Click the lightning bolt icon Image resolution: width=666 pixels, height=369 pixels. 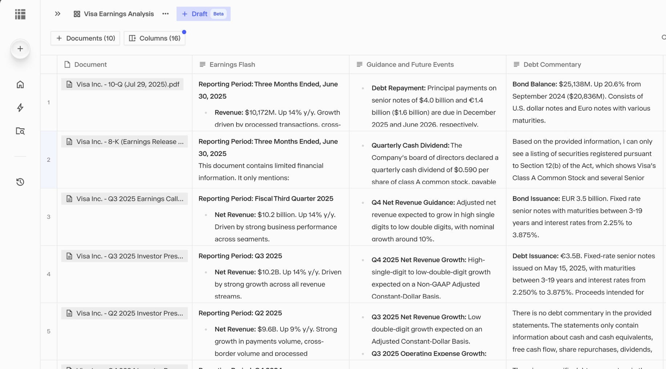[20, 108]
